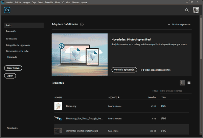Click Ver en la aplicación button
Image resolution: width=203 pixels, height=138 pixels.
124,70
